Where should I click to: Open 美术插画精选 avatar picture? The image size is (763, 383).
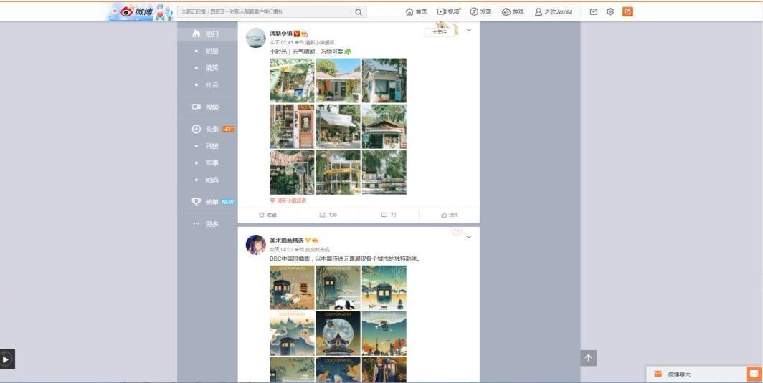[x=255, y=245]
